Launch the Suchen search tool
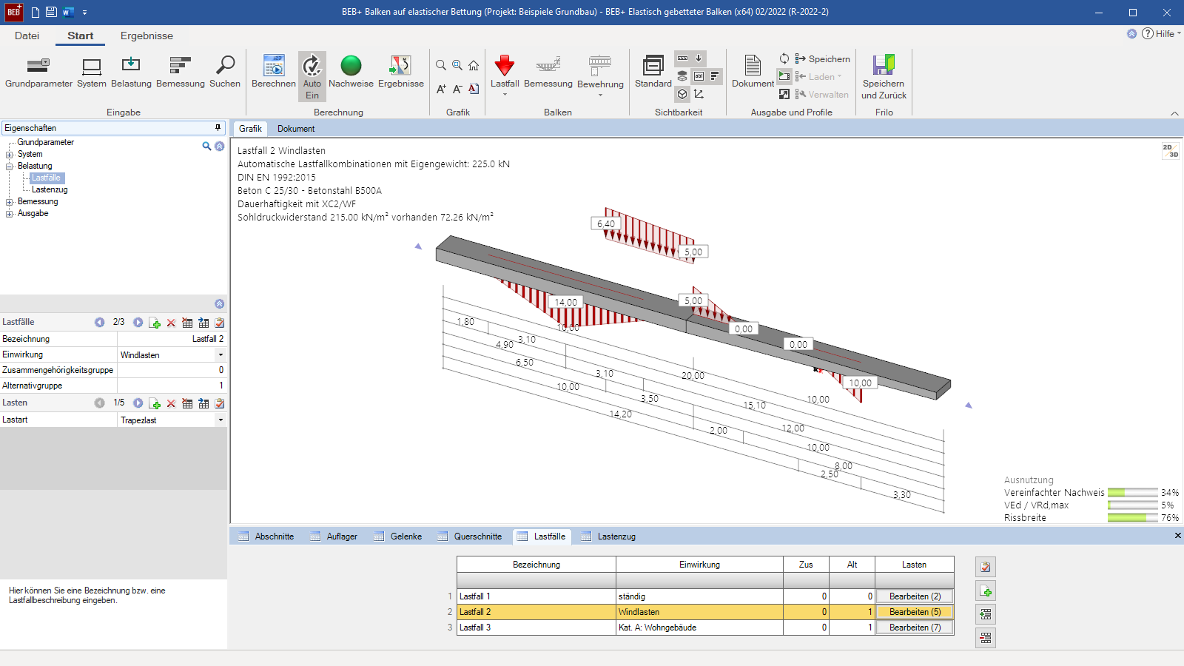Image resolution: width=1184 pixels, height=666 pixels. coord(225,73)
